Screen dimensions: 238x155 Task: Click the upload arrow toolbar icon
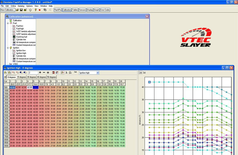[x=31, y=10]
